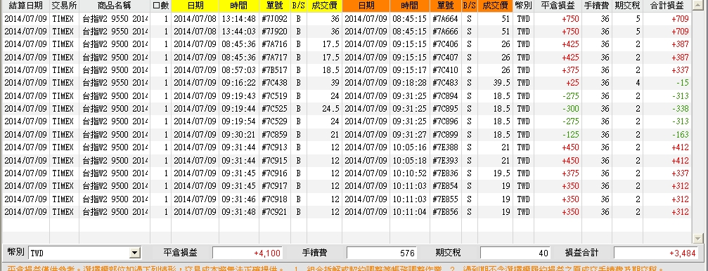Select order number #7C859 cell

274,134
